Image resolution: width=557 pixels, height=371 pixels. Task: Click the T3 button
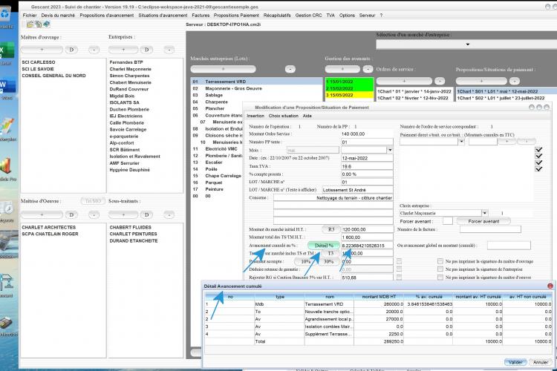pyautogui.click(x=330, y=253)
